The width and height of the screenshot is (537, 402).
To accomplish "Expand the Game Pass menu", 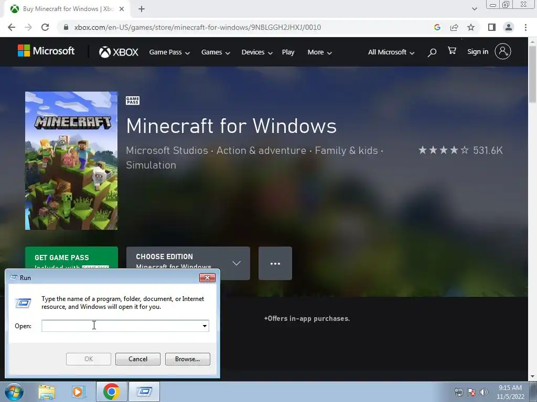I will [169, 52].
